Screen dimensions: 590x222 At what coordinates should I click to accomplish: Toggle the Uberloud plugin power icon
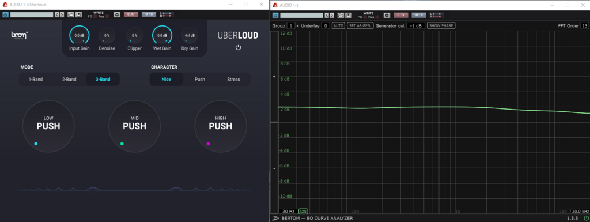pyautogui.click(x=238, y=47)
